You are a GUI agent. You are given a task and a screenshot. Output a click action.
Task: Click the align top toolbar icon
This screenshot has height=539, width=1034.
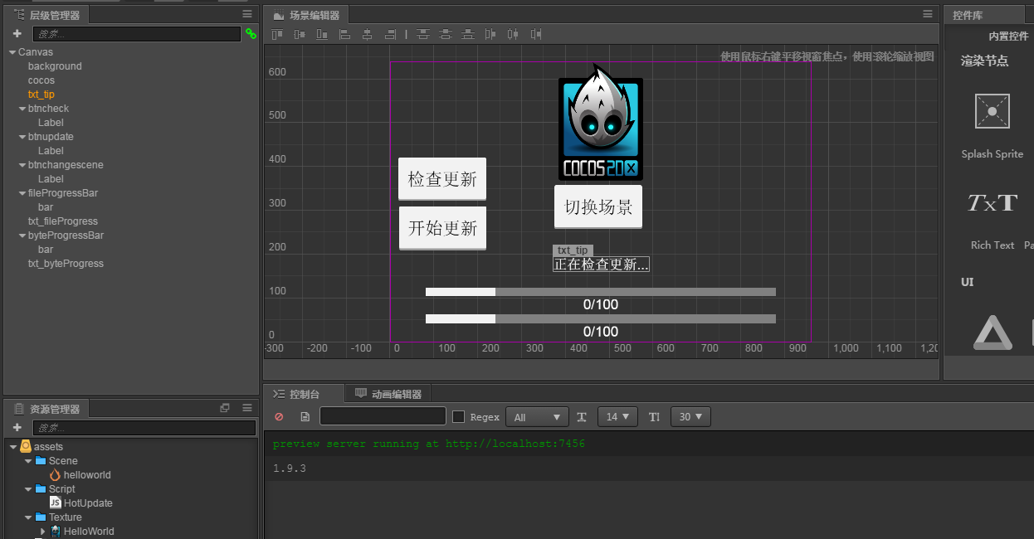pos(277,34)
